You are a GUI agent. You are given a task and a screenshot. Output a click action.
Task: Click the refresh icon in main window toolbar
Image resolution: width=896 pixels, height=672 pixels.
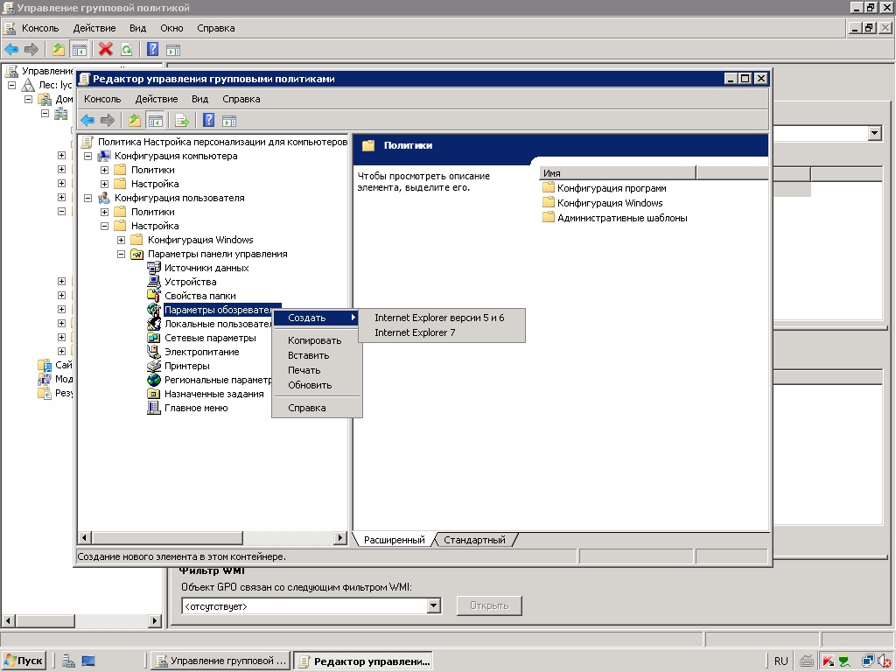coord(126,50)
